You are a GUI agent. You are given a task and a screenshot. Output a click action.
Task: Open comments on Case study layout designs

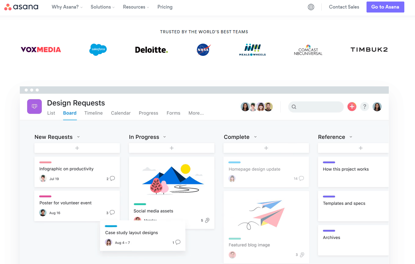[178, 242]
